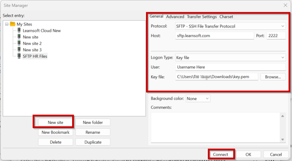Click Browse to choose a key file
The width and height of the screenshot is (292, 161).
point(273,77)
